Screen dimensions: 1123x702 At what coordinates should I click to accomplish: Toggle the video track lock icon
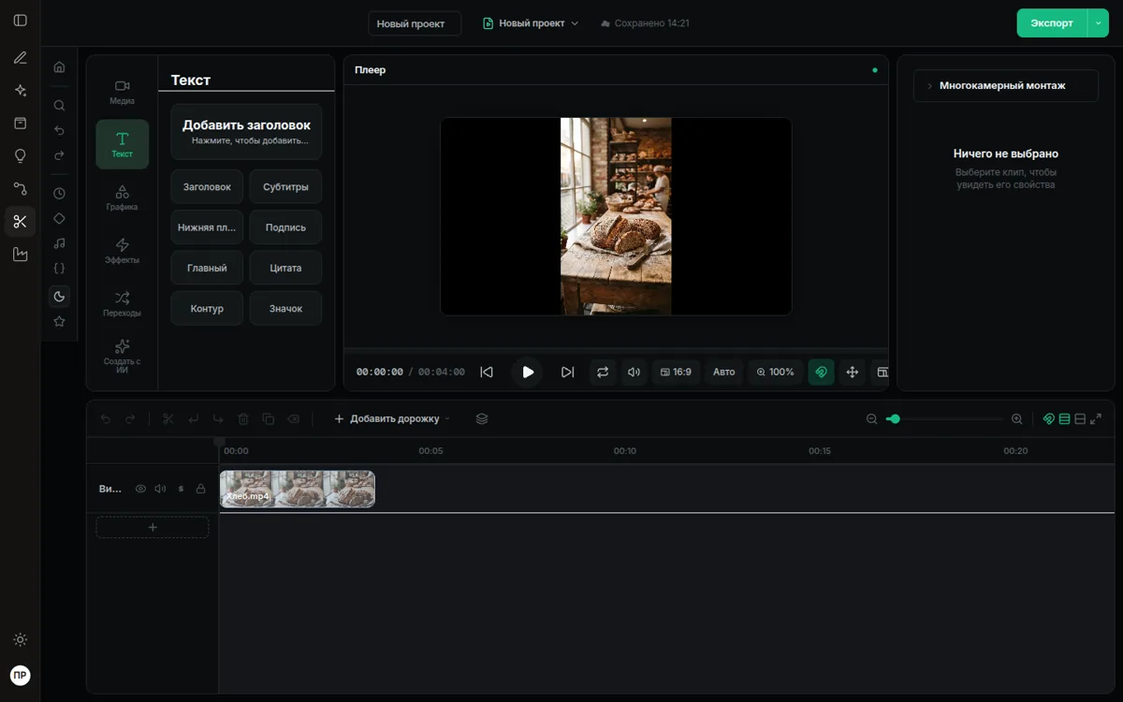coord(200,489)
